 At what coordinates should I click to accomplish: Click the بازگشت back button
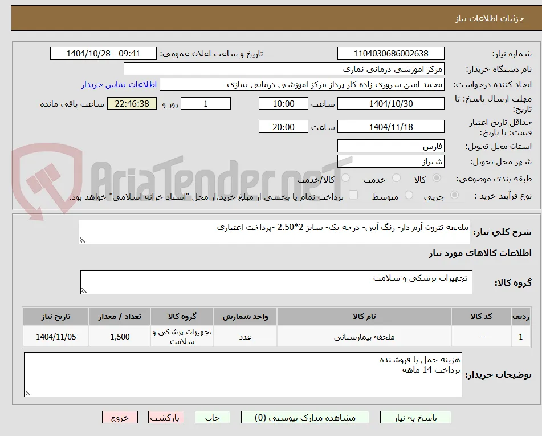tap(166, 417)
